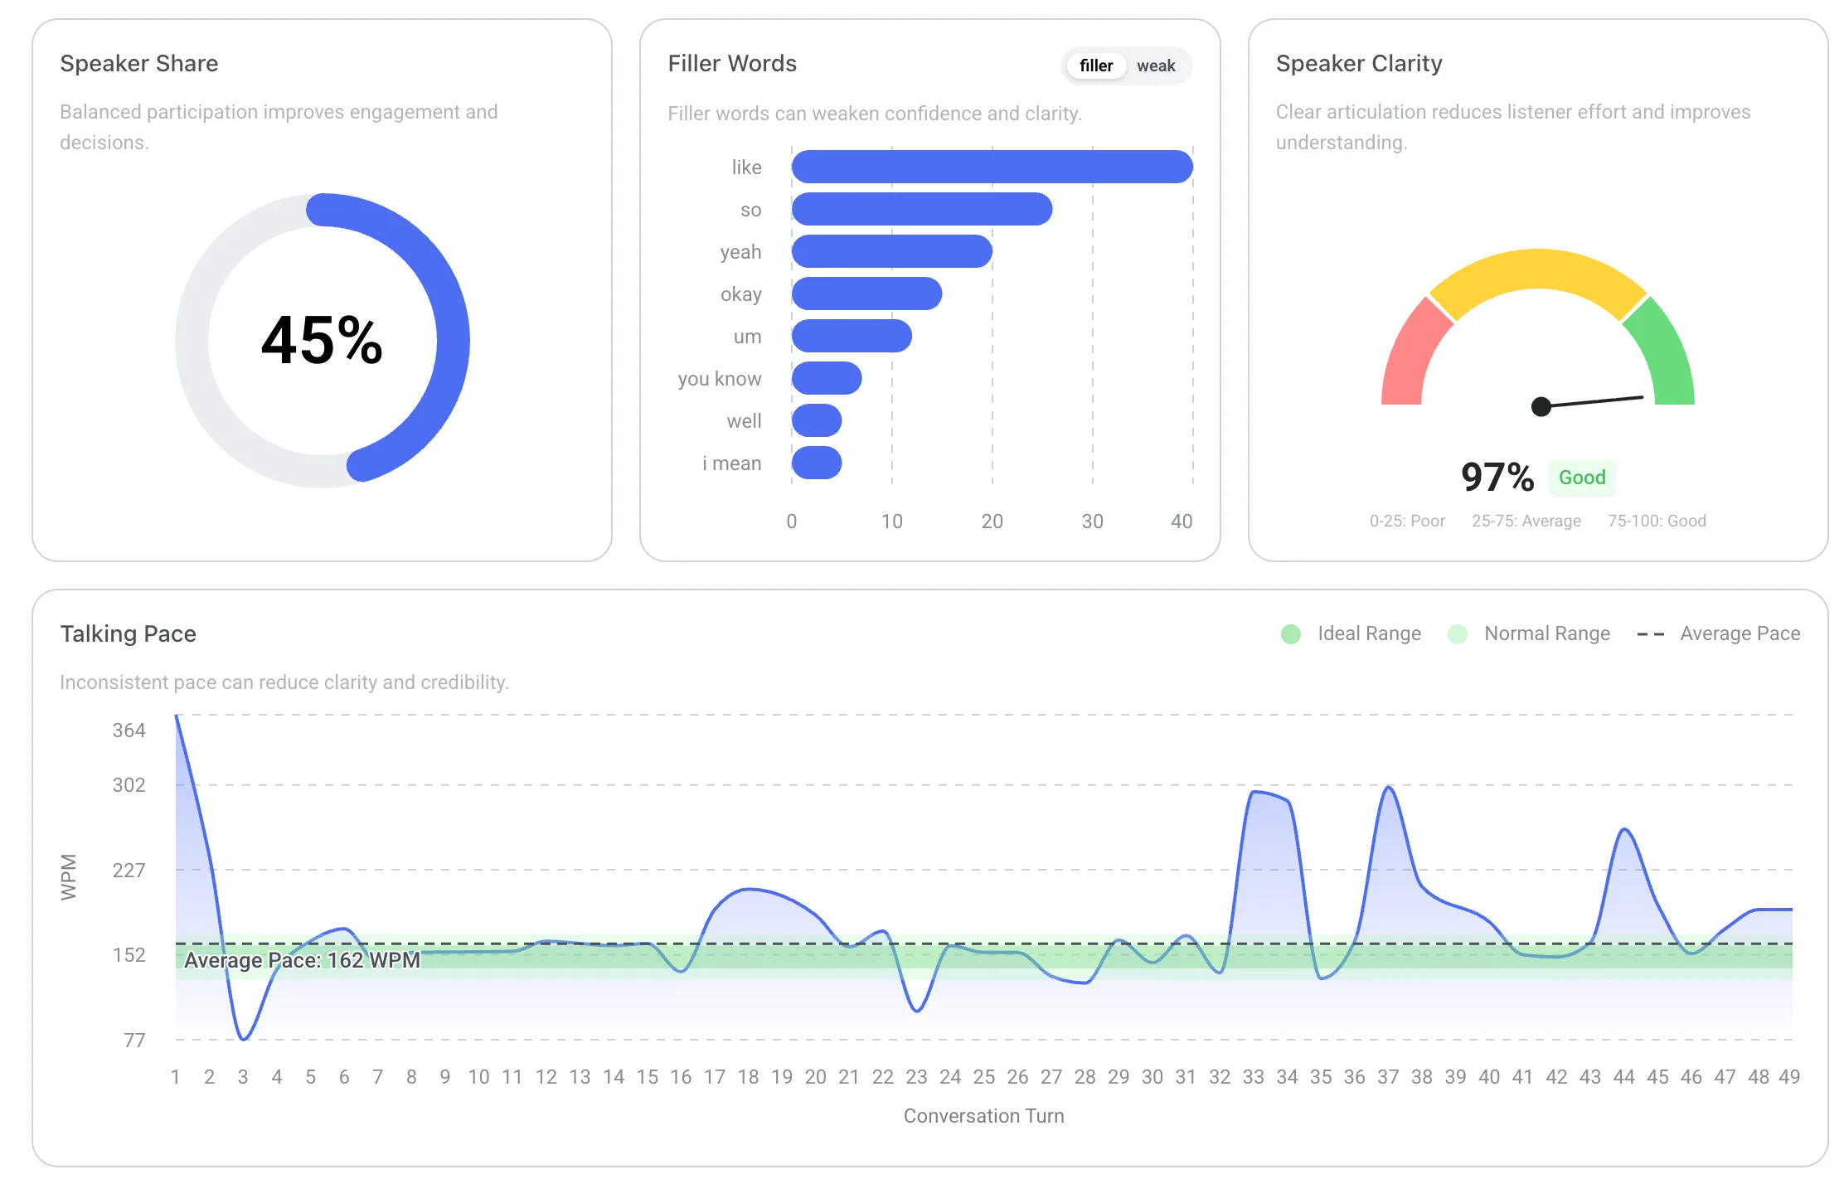Click the 'Average Pace: 162 WPM' label
Image resolution: width=1844 pixels, height=1179 pixels.
[302, 960]
